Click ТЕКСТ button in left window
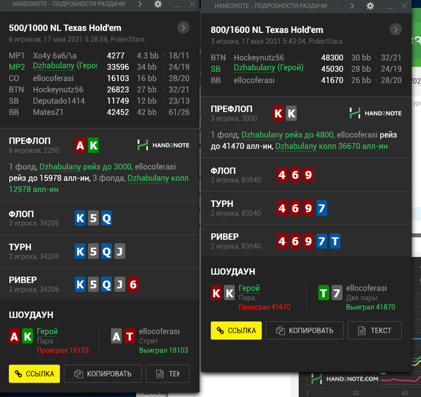This screenshot has width=421, height=397. [168, 374]
